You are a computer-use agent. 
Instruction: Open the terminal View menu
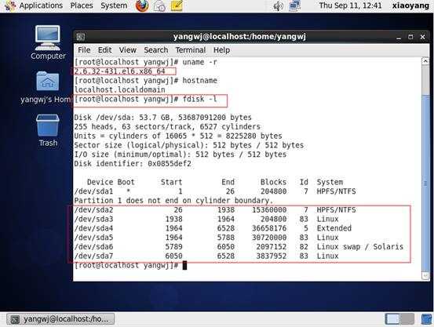click(128, 50)
